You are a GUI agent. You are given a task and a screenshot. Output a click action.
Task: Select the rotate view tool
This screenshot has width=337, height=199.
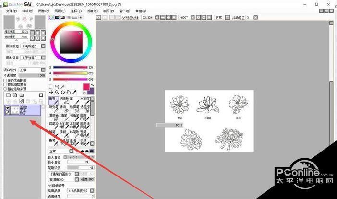[63, 93]
